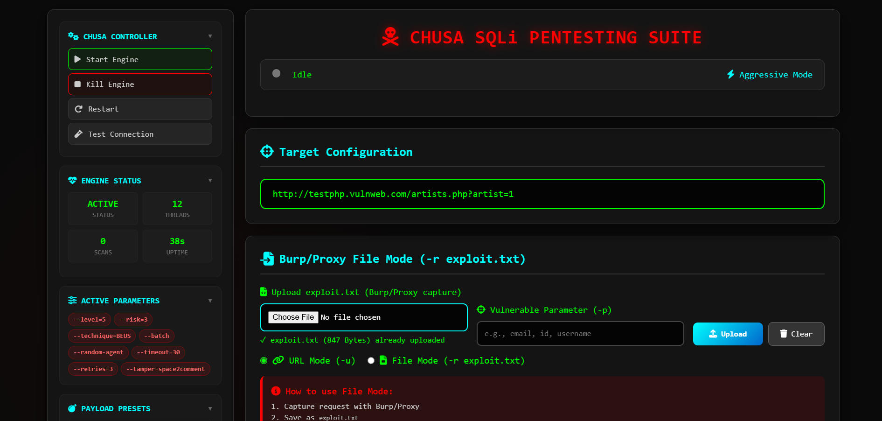Click the link chain icon of URL Mode
Viewport: 882px width, 421px height.
278,360
